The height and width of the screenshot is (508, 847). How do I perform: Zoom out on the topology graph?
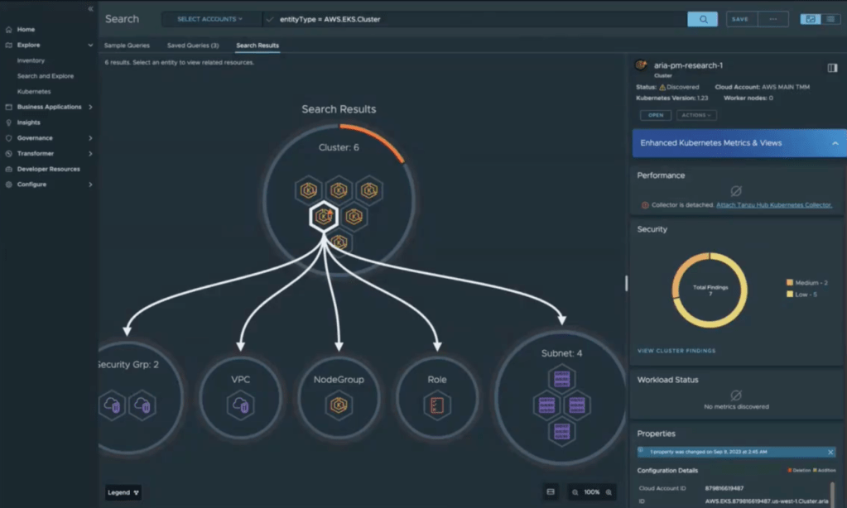[x=575, y=492]
